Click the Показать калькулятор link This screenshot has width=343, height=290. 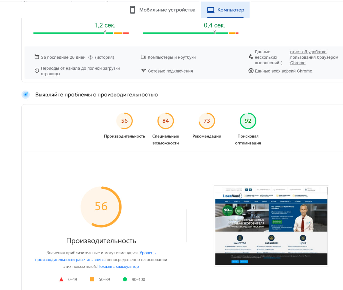(x=118, y=266)
